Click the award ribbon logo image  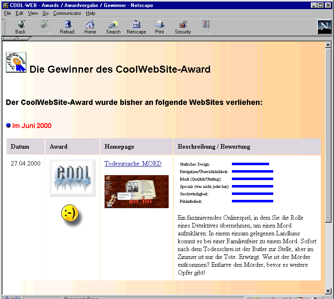[16, 63]
